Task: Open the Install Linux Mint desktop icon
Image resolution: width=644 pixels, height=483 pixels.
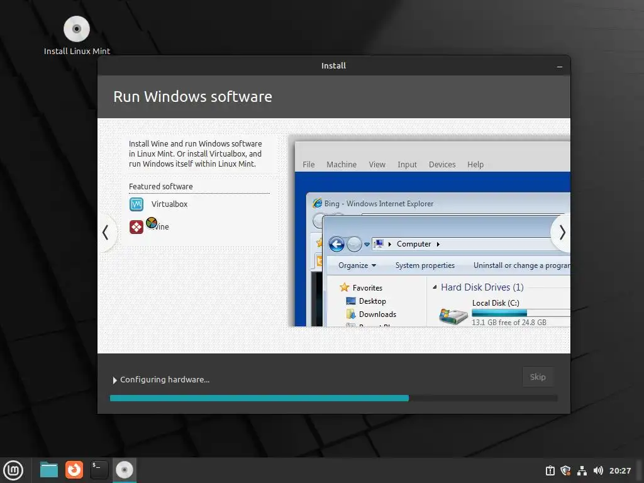Action: coord(77,35)
